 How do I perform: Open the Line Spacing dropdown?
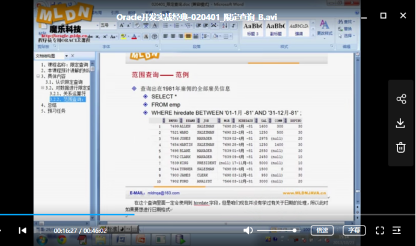(205, 36)
